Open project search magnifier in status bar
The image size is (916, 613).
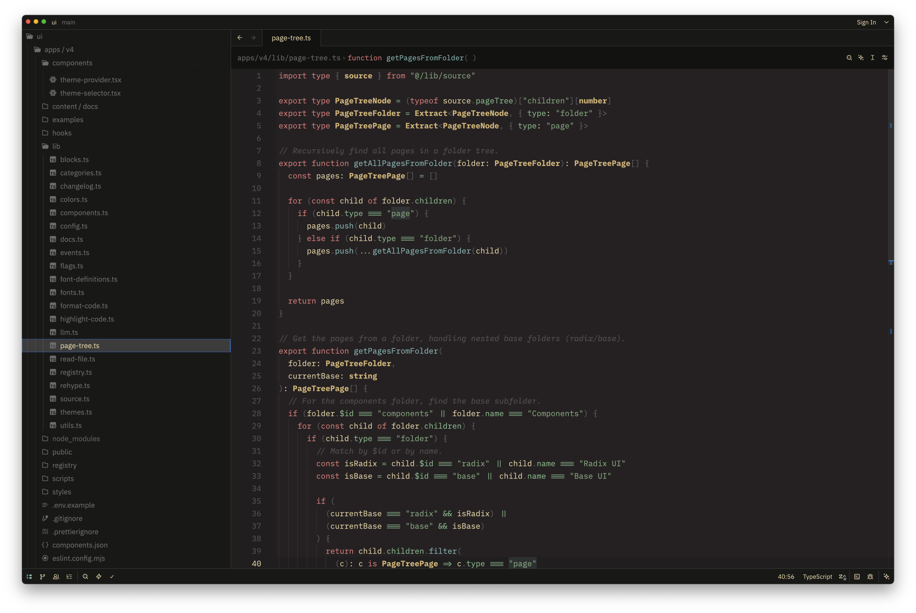click(85, 576)
